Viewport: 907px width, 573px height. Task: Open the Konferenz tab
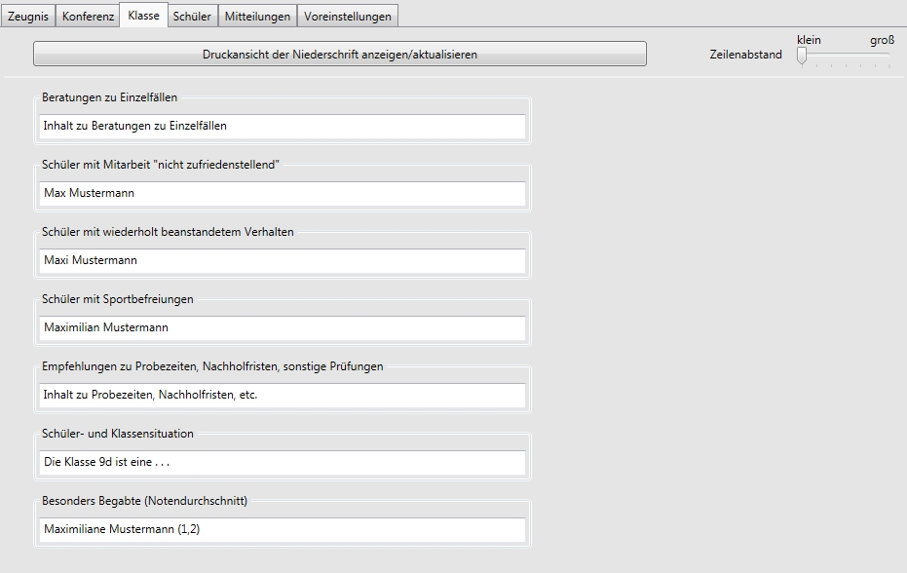point(88,17)
